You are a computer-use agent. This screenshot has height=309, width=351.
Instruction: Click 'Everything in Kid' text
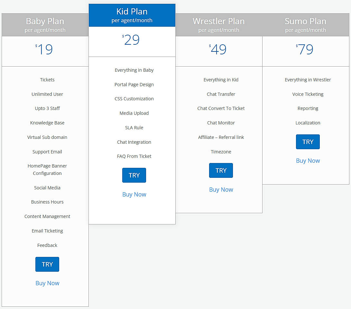221,80
